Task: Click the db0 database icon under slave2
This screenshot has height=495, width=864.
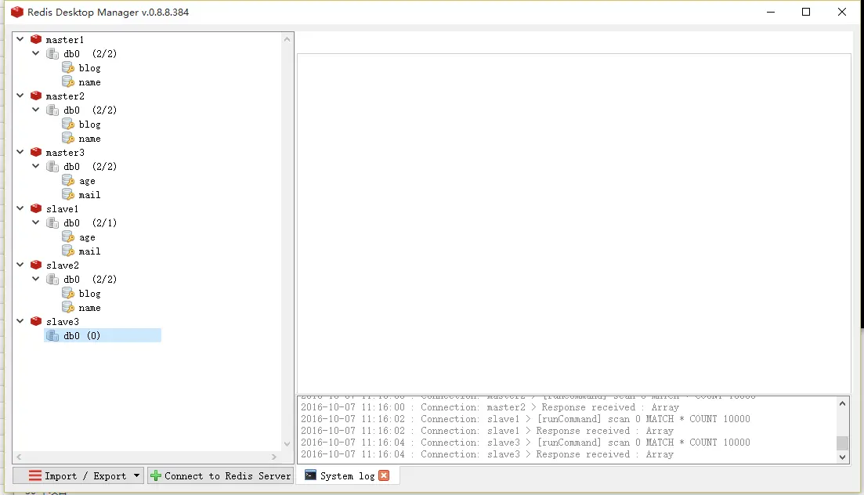Action: point(52,279)
